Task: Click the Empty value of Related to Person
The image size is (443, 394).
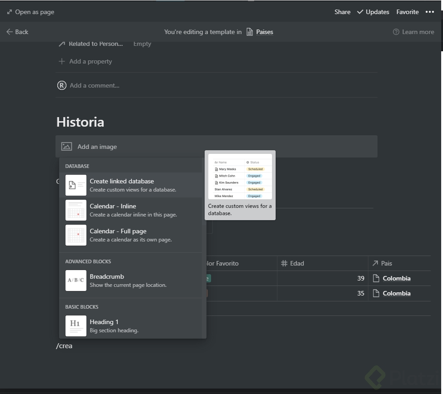Action: pos(142,44)
